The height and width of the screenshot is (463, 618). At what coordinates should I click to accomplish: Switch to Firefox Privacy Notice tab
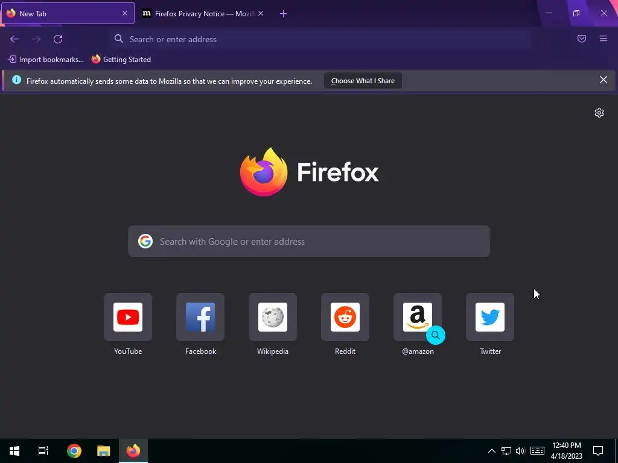[x=202, y=13]
